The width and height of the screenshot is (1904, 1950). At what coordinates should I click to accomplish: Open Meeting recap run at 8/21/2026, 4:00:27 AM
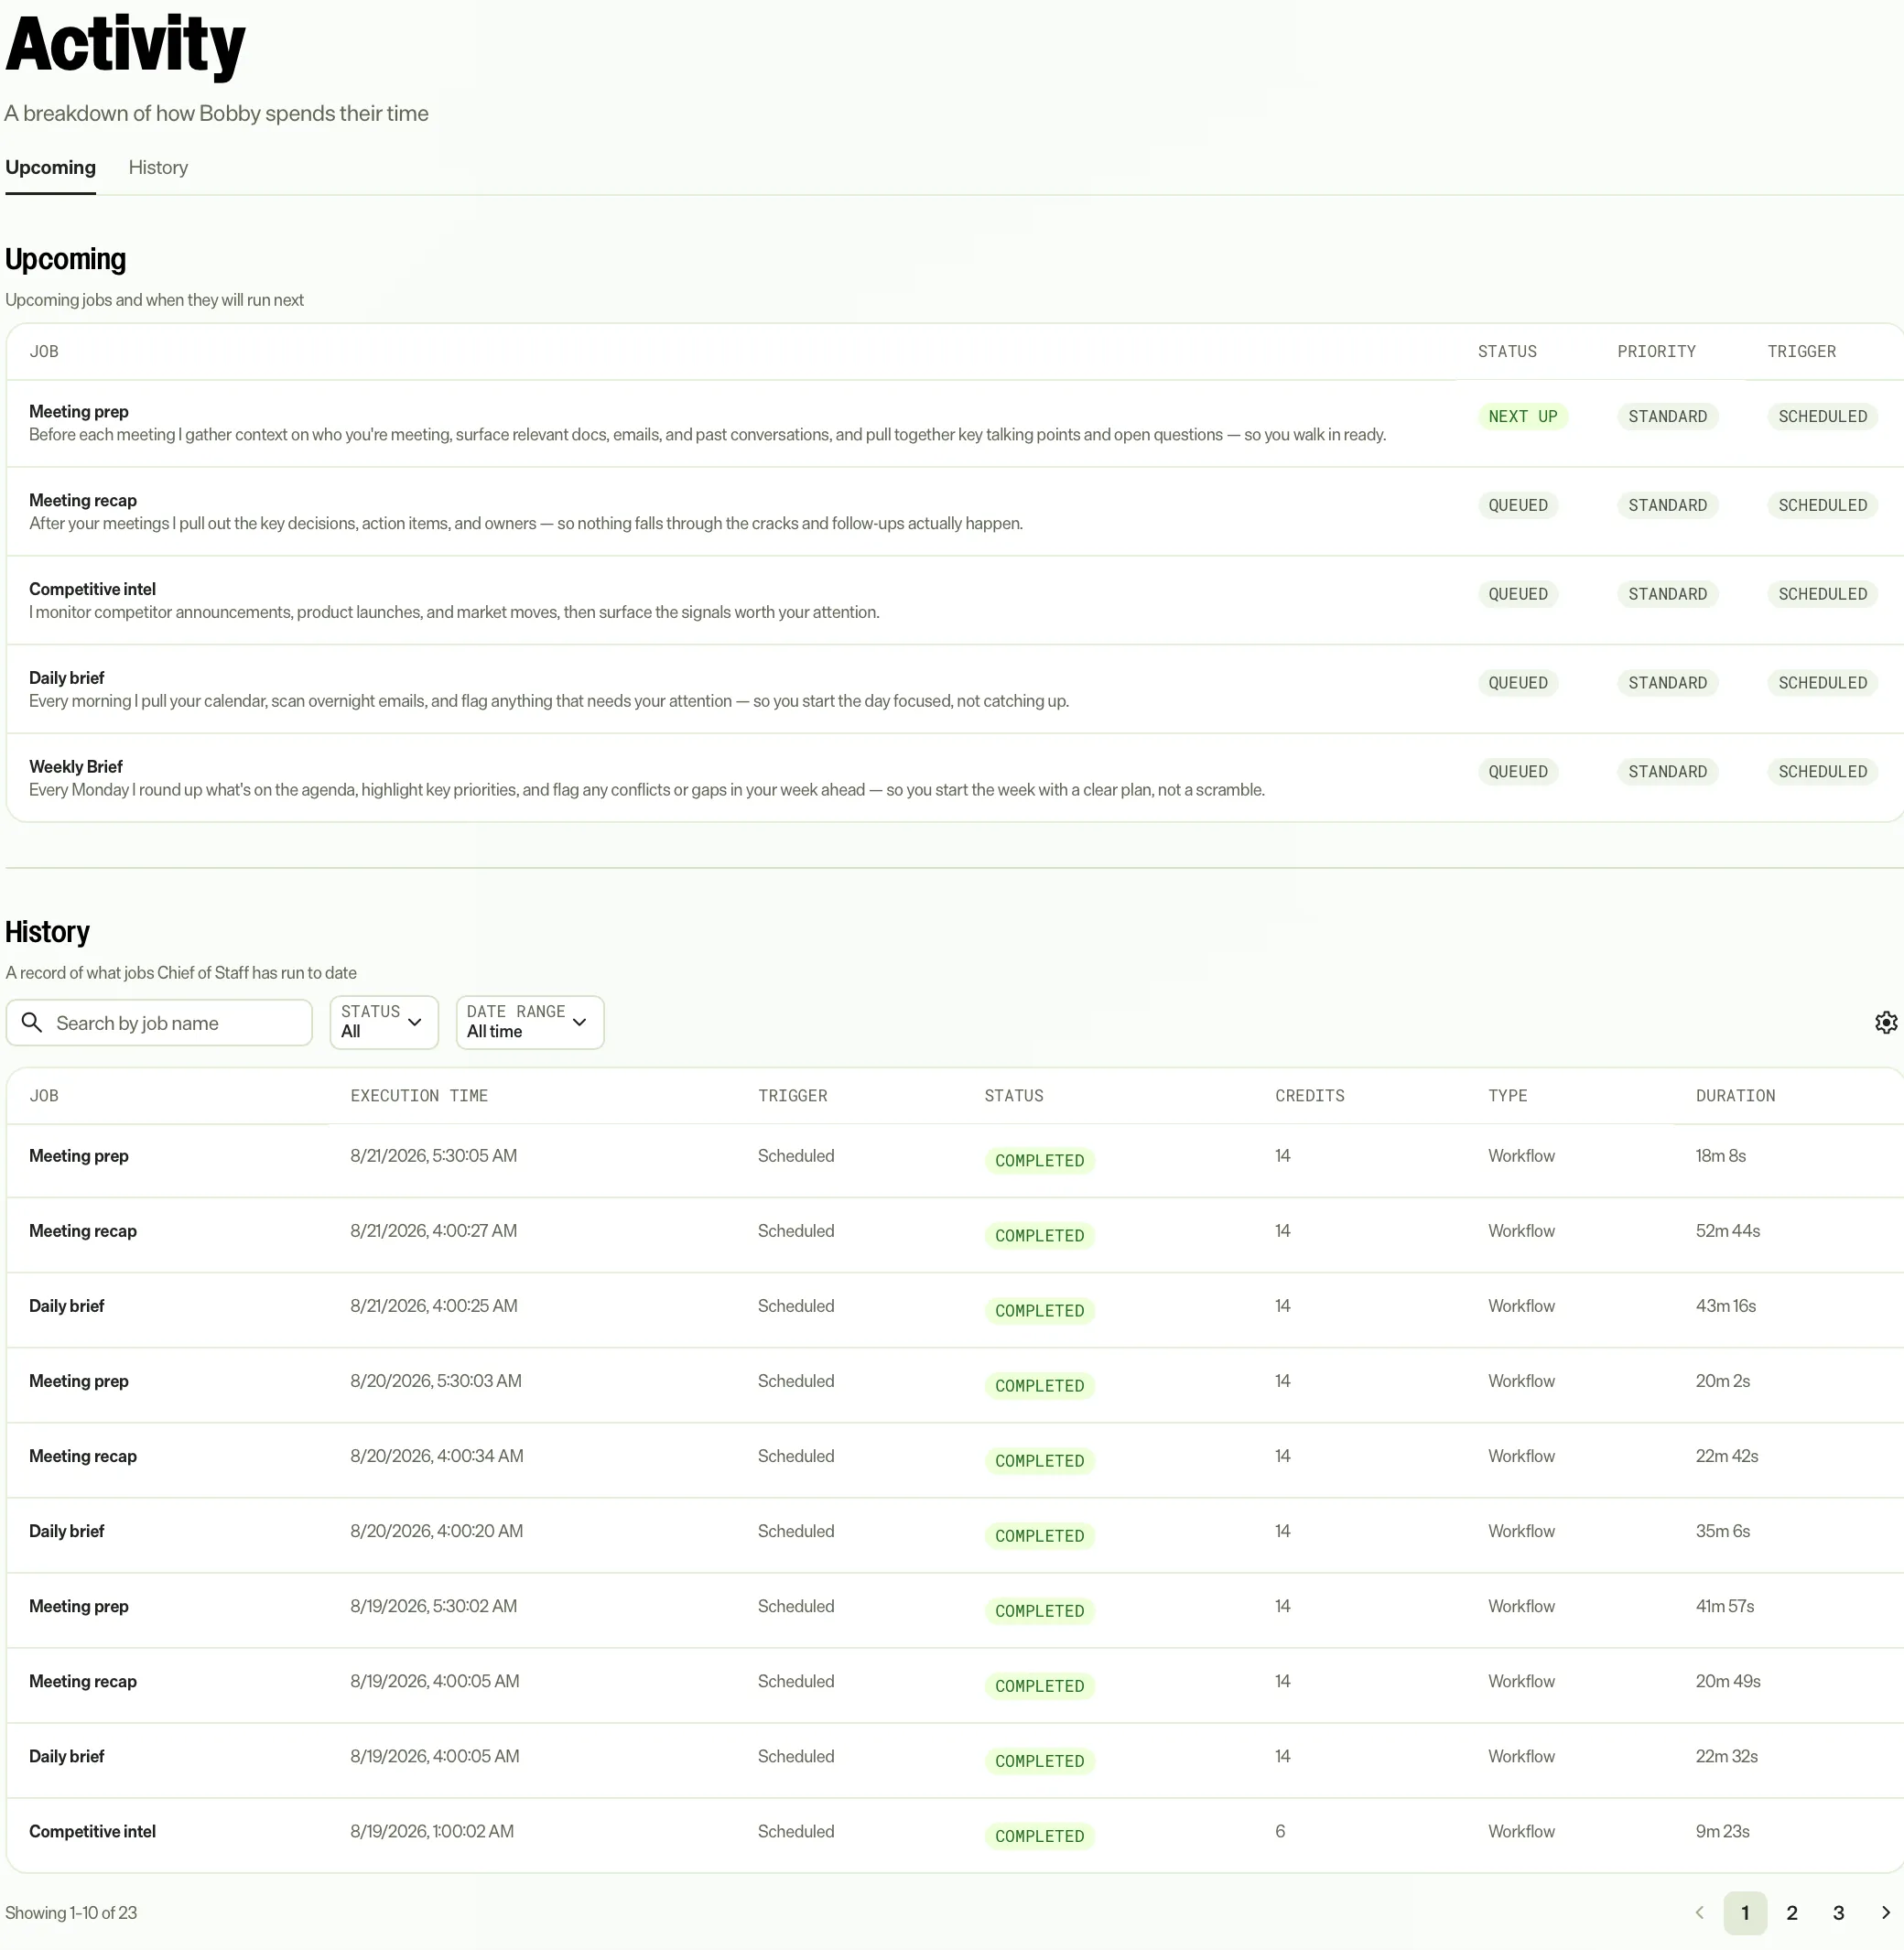tap(955, 1235)
